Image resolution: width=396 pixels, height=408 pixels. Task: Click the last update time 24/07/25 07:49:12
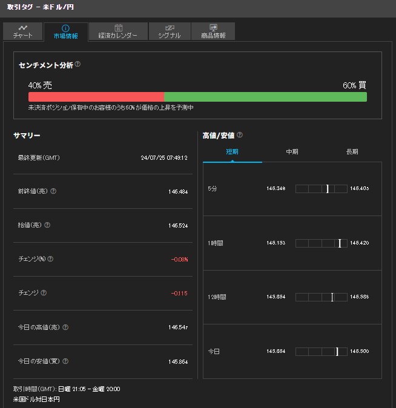coord(164,157)
